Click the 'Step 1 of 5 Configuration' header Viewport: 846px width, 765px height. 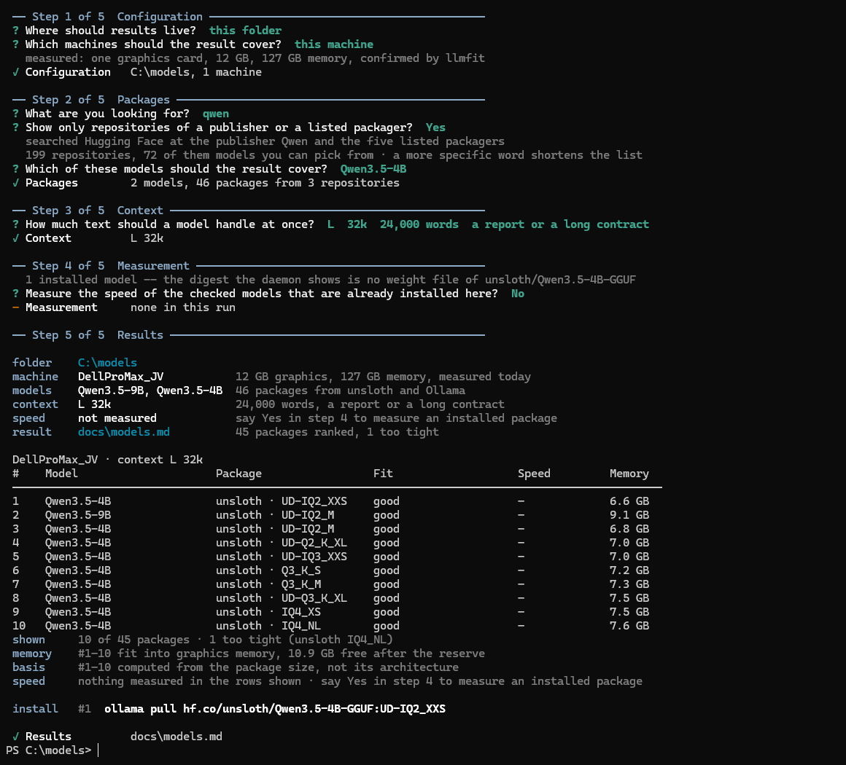[x=117, y=17]
